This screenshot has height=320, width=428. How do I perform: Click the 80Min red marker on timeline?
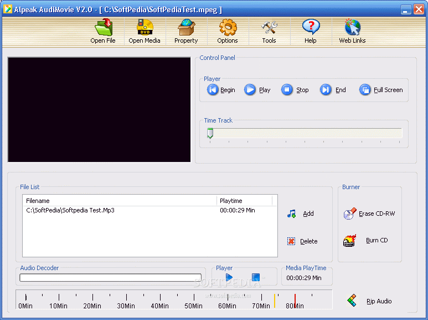pyautogui.click(x=295, y=301)
